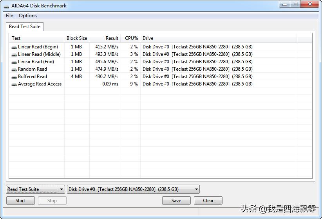Open the Read Test Suite dropdown arrow
The height and width of the screenshot is (219, 322).
click(x=62, y=189)
